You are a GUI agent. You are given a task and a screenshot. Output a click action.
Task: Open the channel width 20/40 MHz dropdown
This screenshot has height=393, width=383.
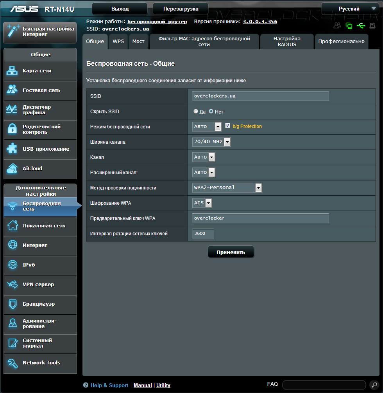[x=211, y=142]
